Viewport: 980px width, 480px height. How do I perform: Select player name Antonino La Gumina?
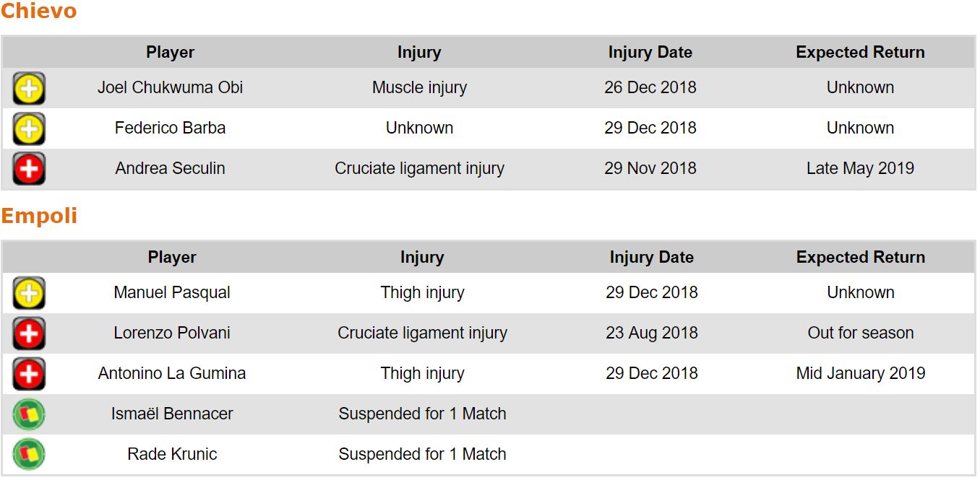172,374
